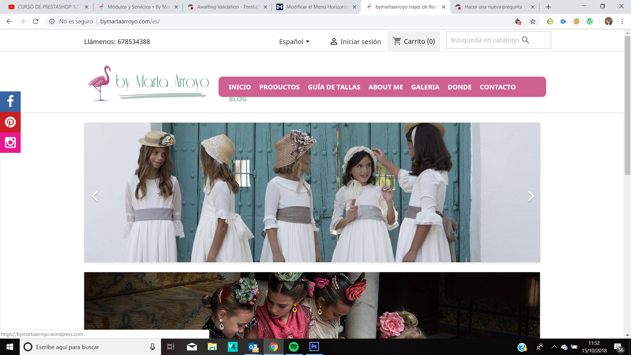Open Photoshop from the taskbar

pyautogui.click(x=314, y=347)
